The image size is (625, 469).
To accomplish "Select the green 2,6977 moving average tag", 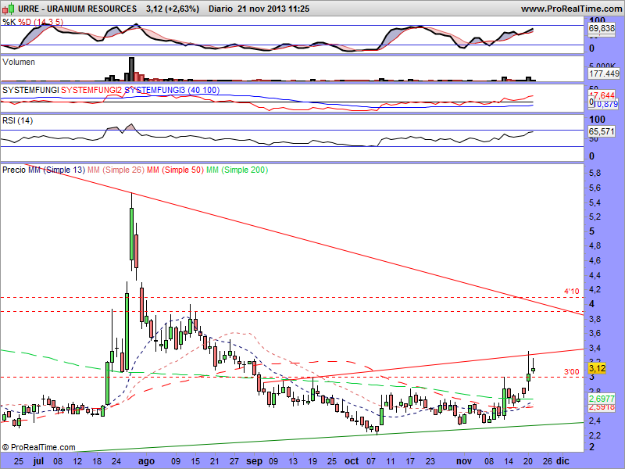I will (x=602, y=399).
